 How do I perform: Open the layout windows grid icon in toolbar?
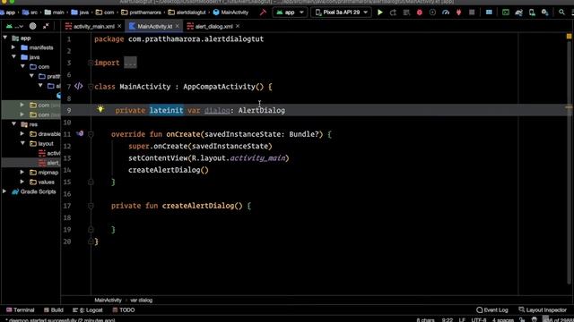pos(489,13)
